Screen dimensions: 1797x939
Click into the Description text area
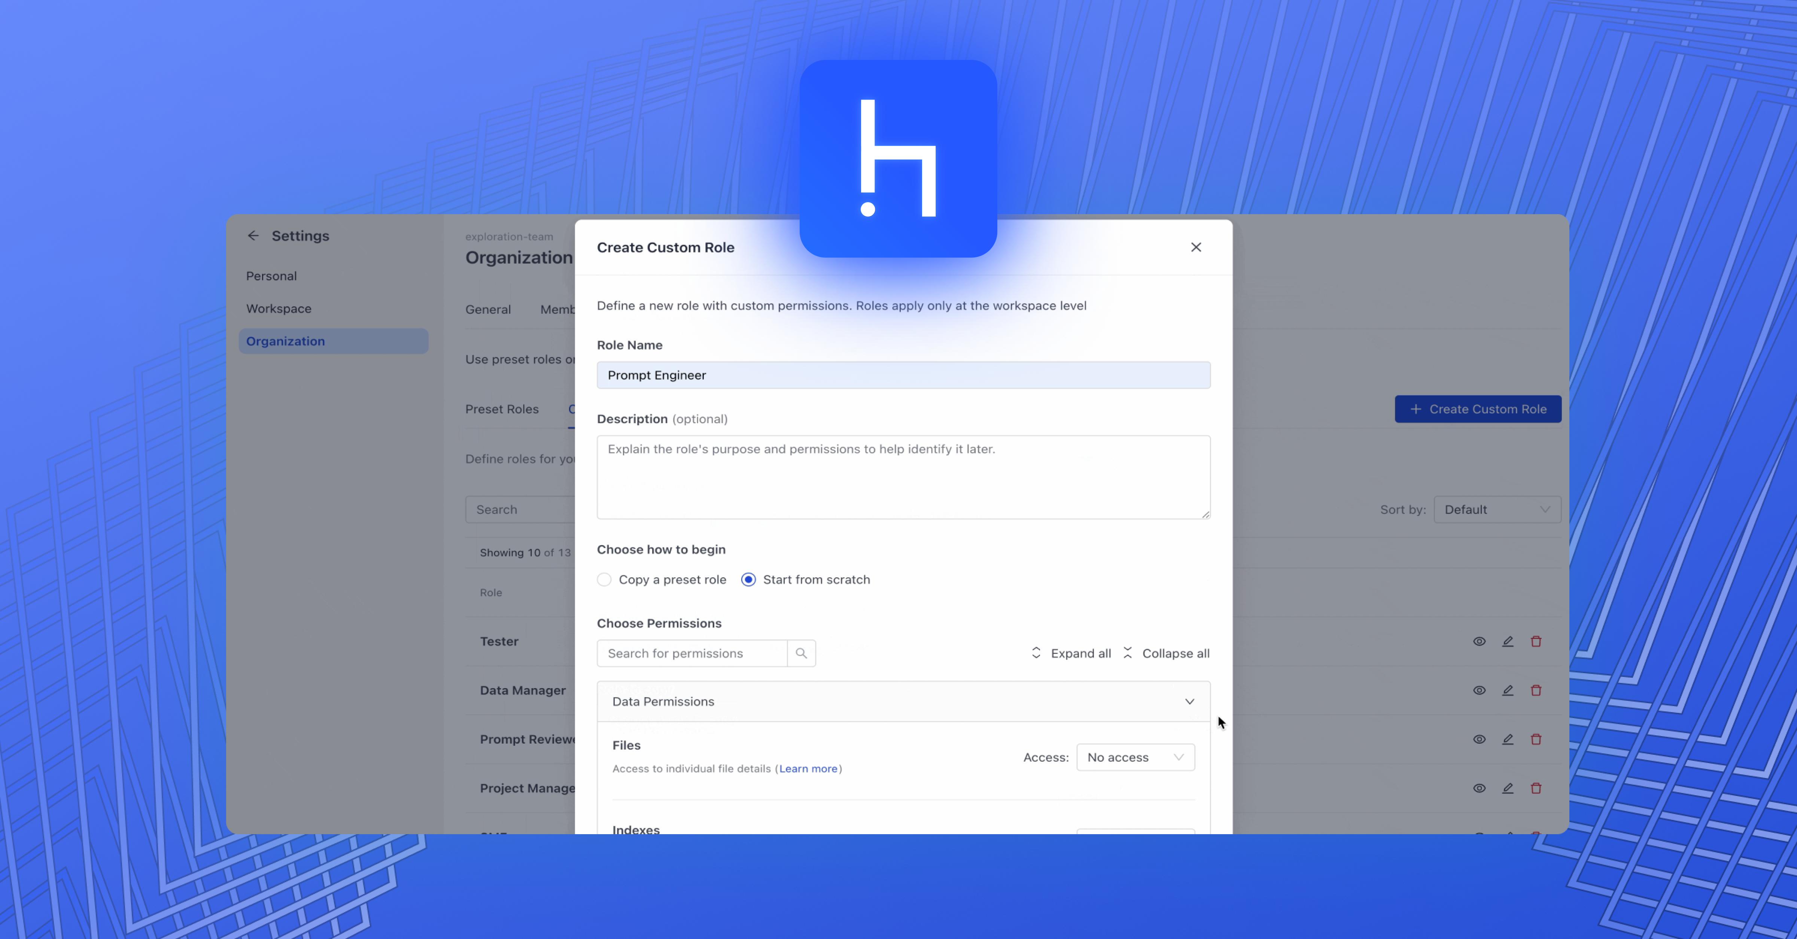tap(903, 477)
